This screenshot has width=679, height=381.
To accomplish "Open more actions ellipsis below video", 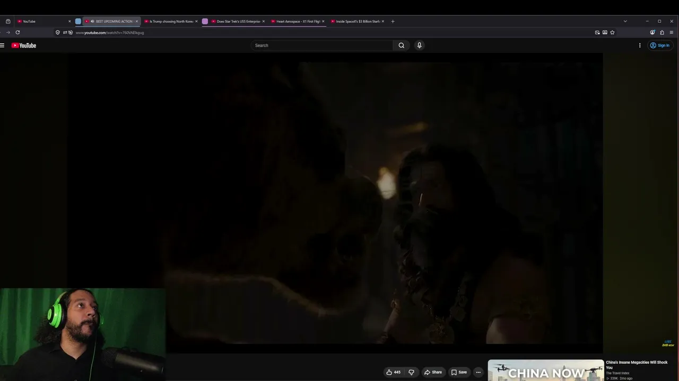I will point(478,372).
